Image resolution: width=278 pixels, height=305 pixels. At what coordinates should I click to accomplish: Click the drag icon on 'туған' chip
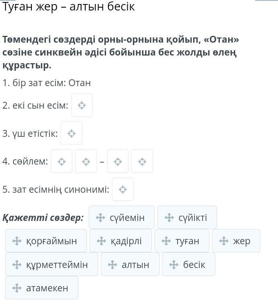pyautogui.click(x=166, y=241)
